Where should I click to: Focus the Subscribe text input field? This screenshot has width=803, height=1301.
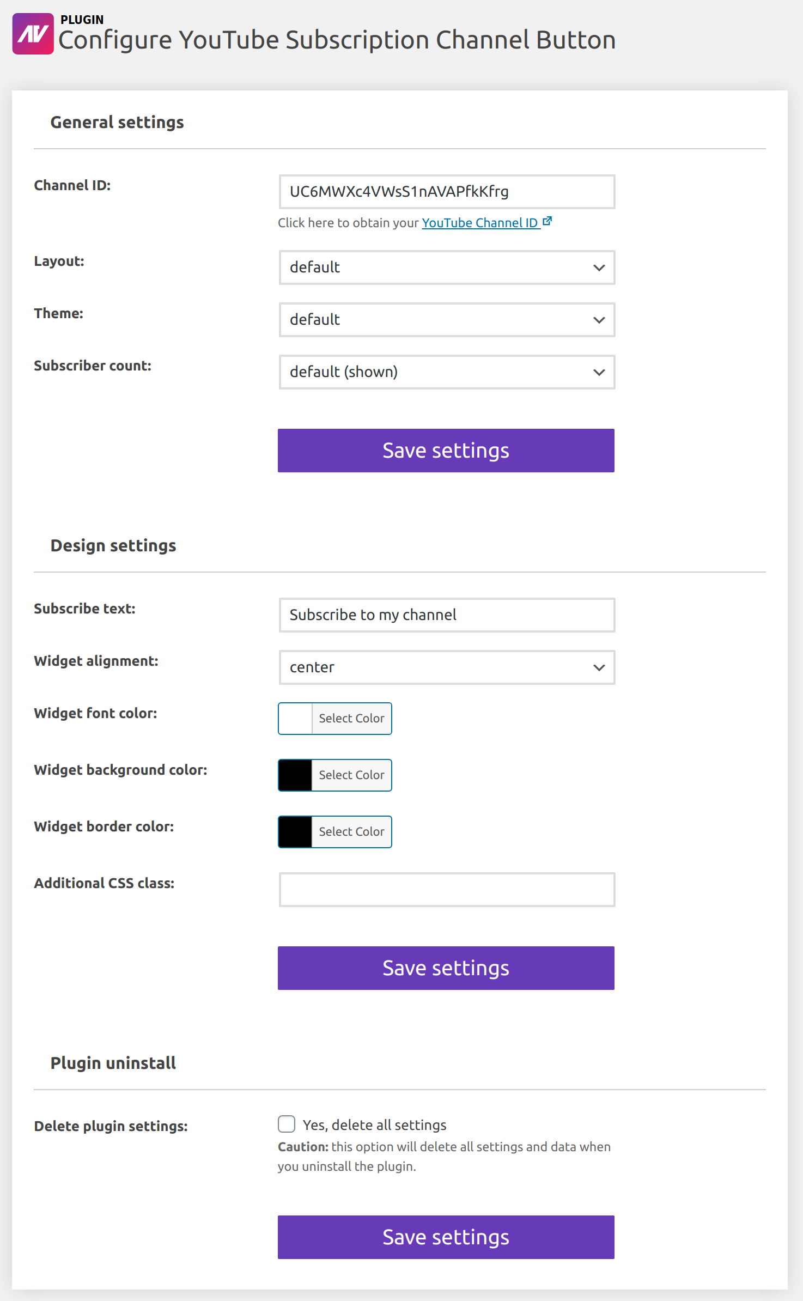pos(447,615)
